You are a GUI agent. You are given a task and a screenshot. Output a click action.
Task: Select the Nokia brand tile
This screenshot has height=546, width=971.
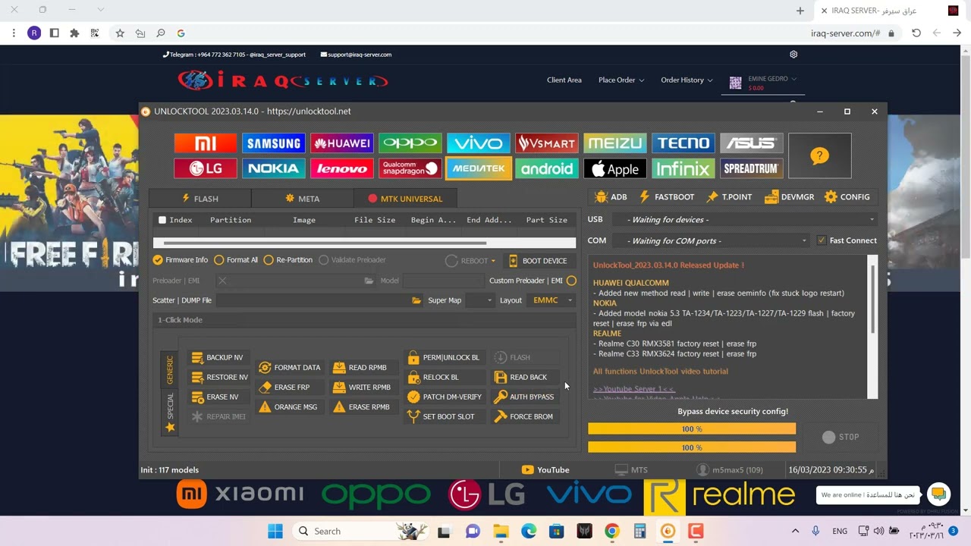[x=274, y=168]
